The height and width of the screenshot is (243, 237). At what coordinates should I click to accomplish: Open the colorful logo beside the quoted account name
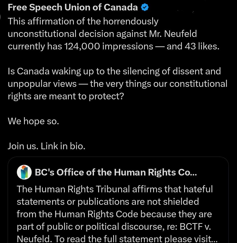coord(24,172)
